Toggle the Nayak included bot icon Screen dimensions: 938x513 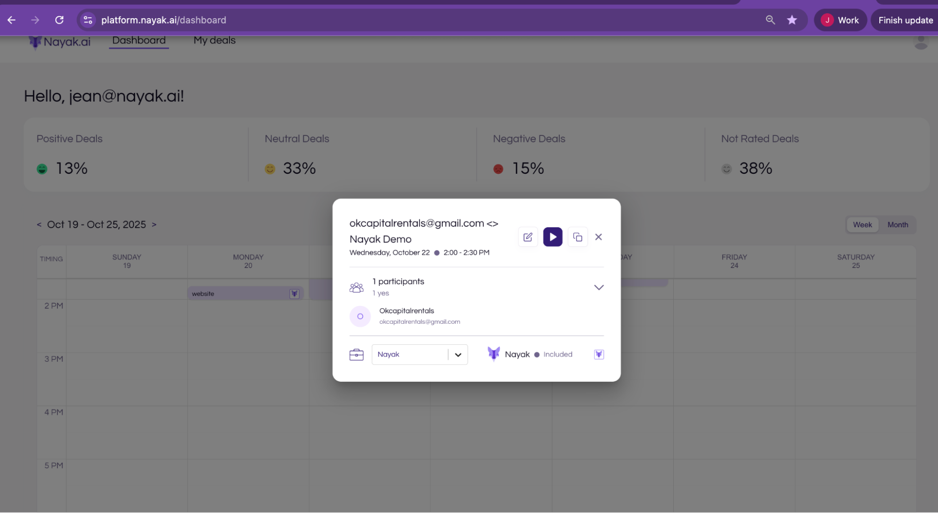[x=598, y=354]
